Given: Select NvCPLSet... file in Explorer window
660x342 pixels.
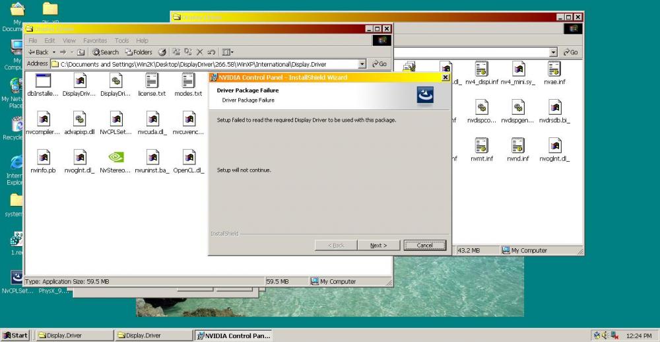Looking at the screenshot, I should [x=115, y=124].
